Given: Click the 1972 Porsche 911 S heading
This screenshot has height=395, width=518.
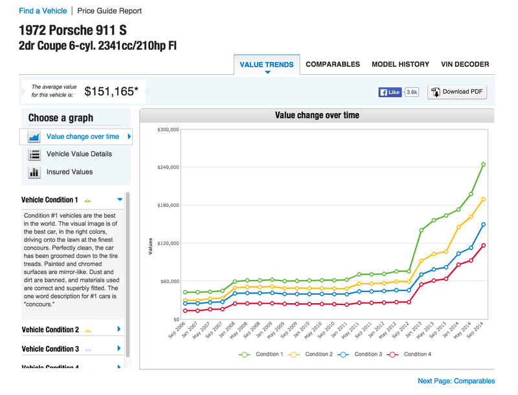Looking at the screenshot, I should click(x=73, y=30).
